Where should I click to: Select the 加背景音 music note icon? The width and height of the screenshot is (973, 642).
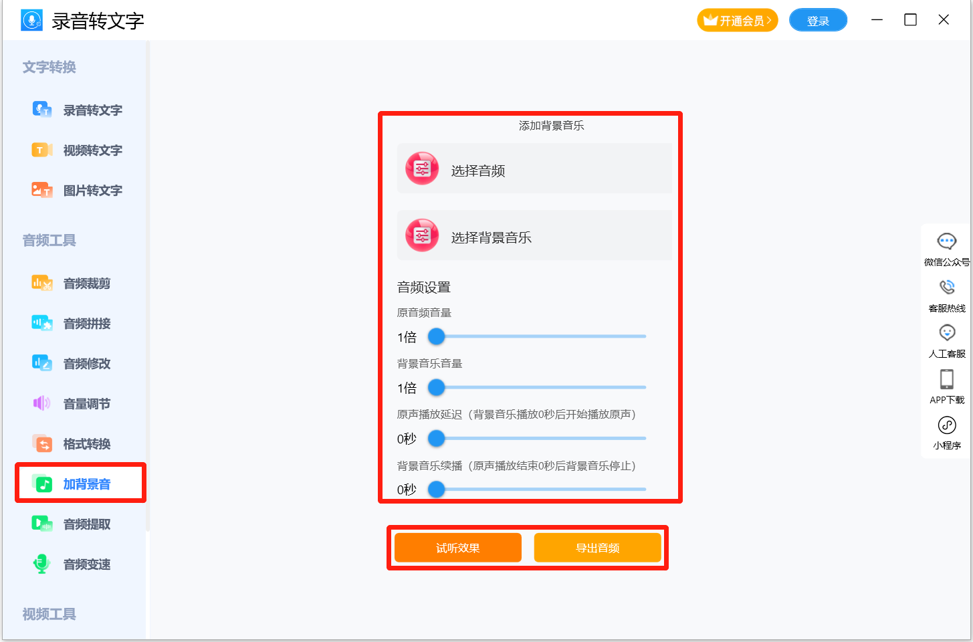(42, 484)
